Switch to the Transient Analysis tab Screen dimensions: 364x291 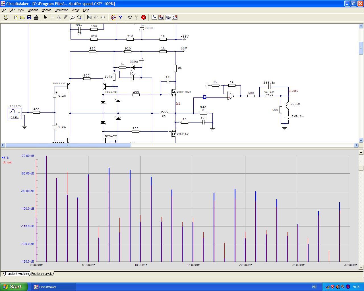[16, 274]
